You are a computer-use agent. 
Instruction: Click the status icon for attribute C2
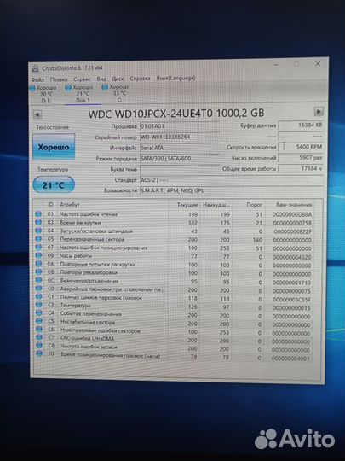[38, 305]
